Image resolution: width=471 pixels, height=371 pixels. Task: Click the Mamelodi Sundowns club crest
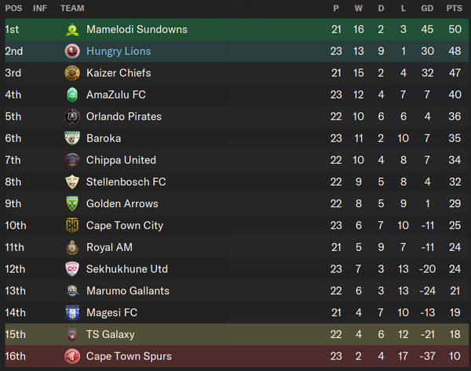(x=72, y=30)
